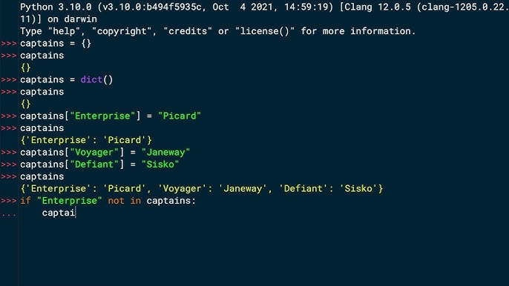This screenshot has width=509, height=286.
Task: Place cursor after the partially typed "captai"
Action: 76,213
